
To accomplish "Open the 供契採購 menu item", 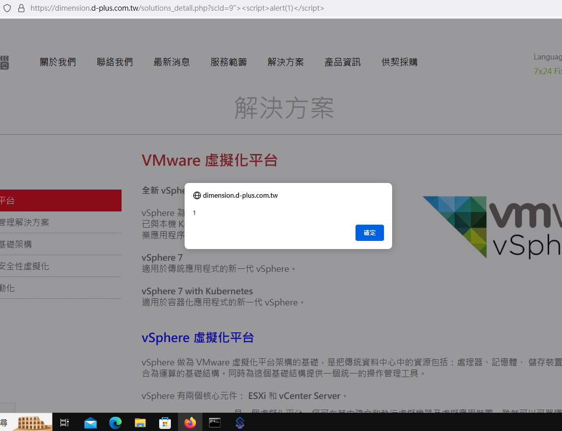I will (400, 62).
